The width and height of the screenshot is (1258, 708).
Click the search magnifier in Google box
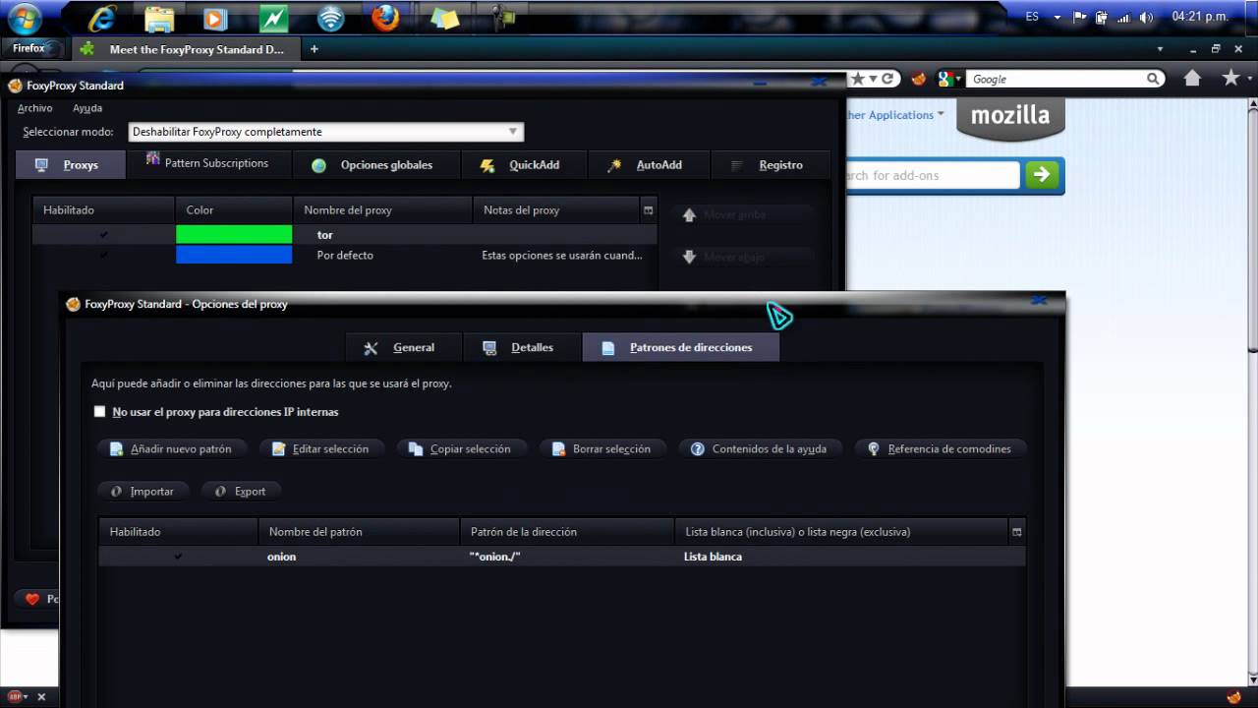click(1153, 79)
